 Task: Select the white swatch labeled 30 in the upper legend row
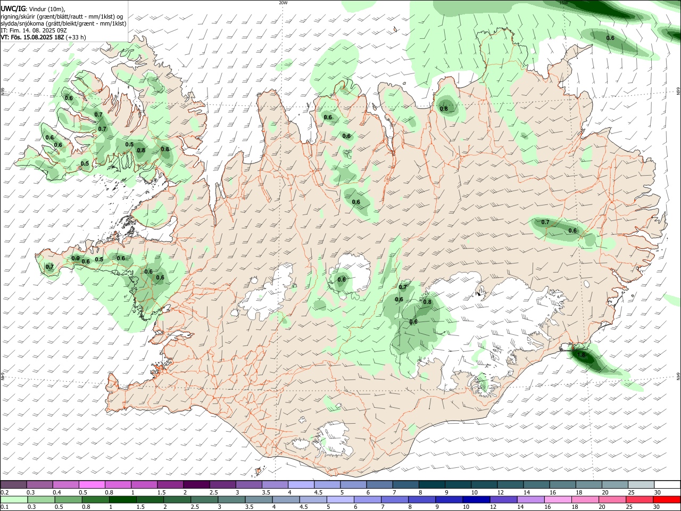pos(667,484)
